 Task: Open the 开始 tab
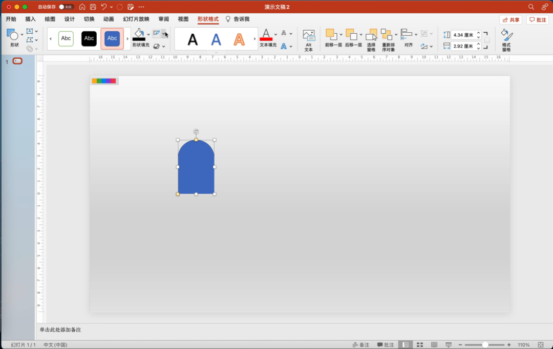(11, 19)
